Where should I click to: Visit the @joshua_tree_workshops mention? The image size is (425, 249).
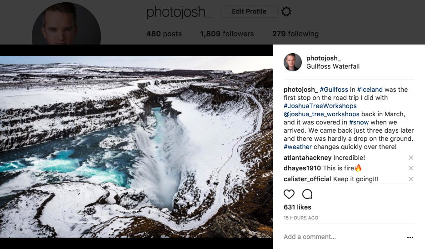[x=321, y=114]
